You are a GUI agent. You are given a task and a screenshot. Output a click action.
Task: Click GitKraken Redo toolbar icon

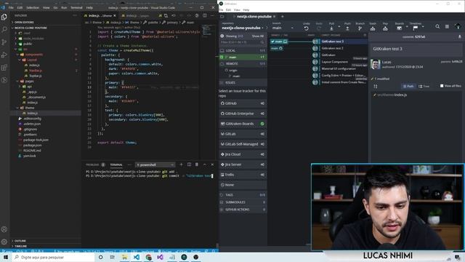[319, 27]
